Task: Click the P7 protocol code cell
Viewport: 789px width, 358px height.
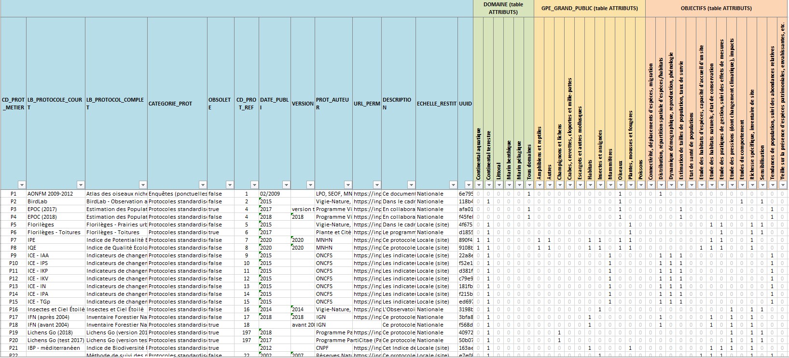Action: pyautogui.click(x=14, y=240)
